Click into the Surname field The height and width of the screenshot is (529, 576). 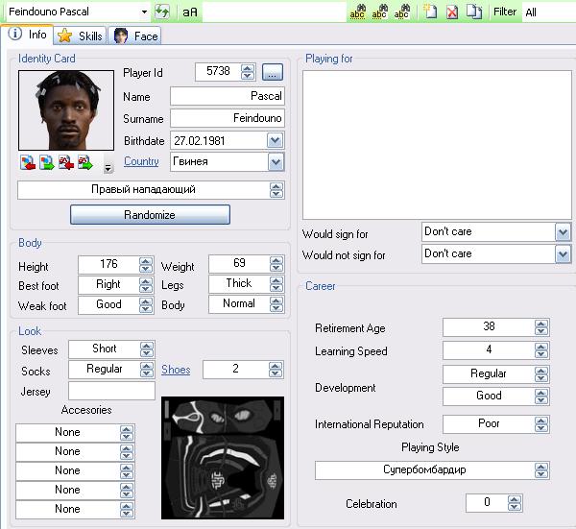227,118
